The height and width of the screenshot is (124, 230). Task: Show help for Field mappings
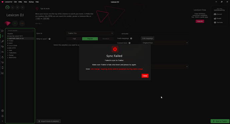(131, 39)
